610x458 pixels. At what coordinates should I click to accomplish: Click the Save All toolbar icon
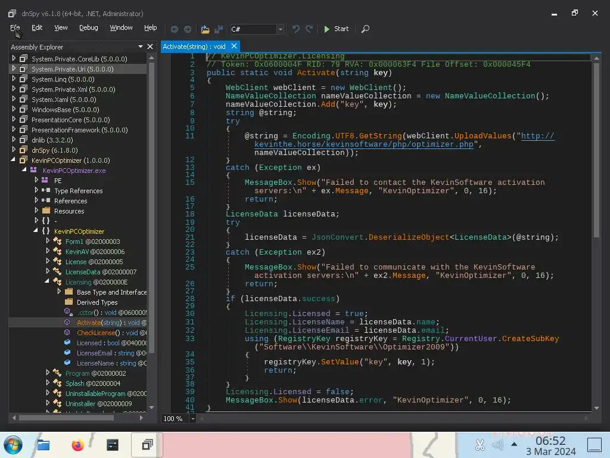pos(219,29)
